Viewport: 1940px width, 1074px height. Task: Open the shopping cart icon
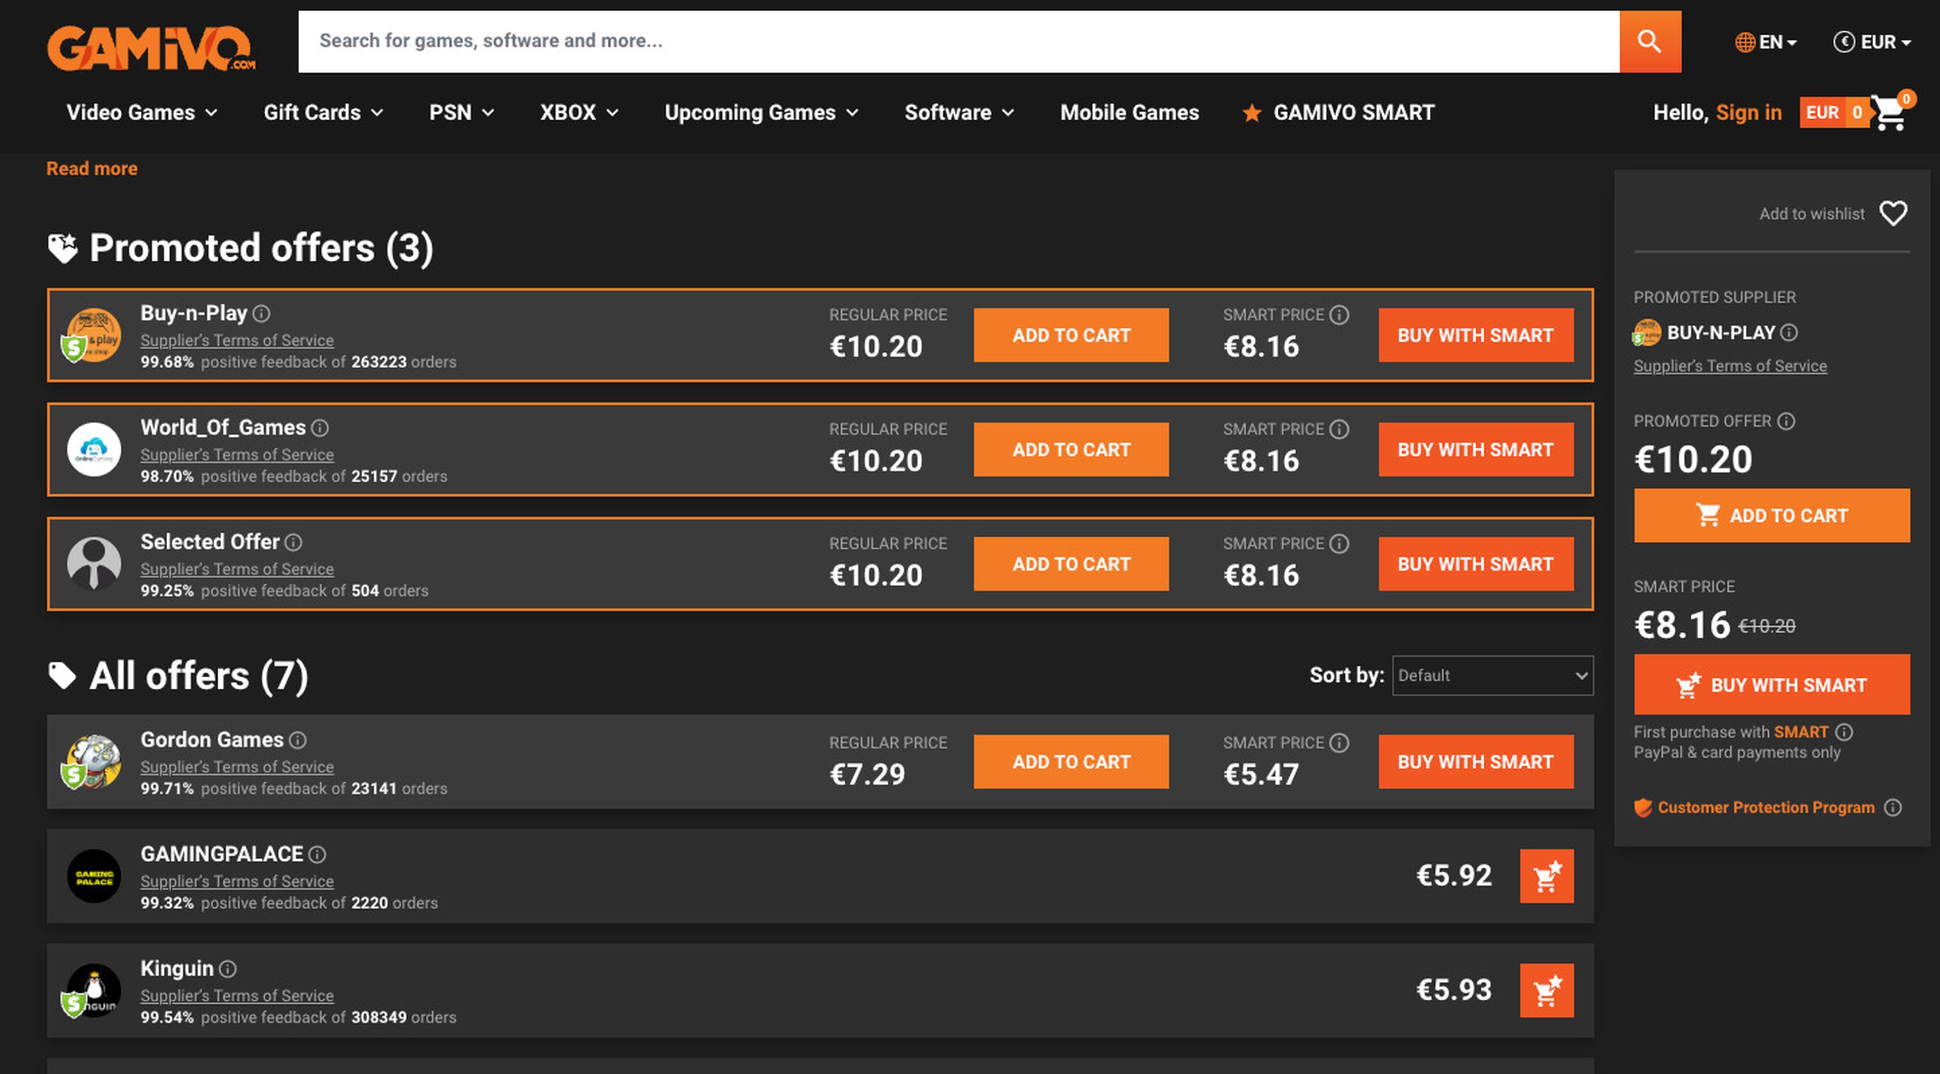point(1889,114)
